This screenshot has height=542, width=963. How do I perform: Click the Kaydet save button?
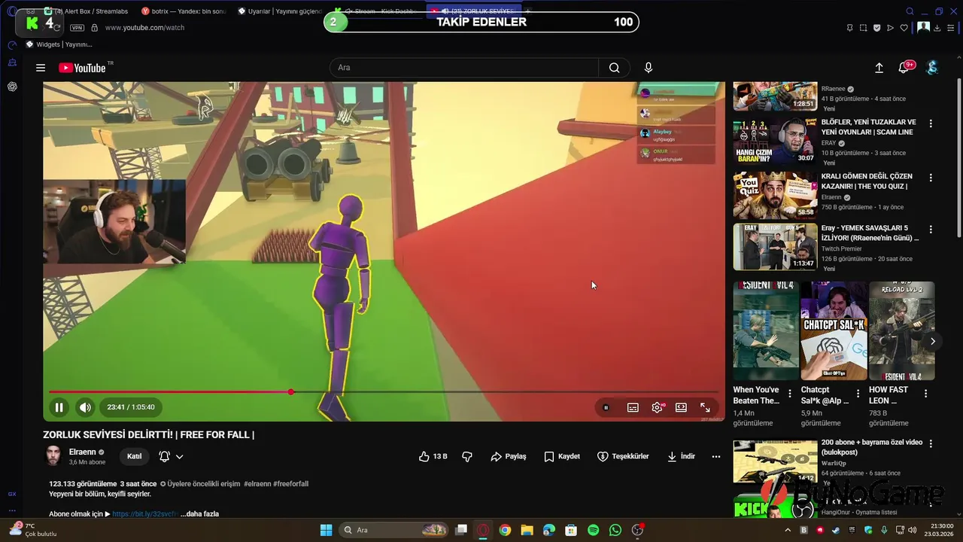pos(562,456)
